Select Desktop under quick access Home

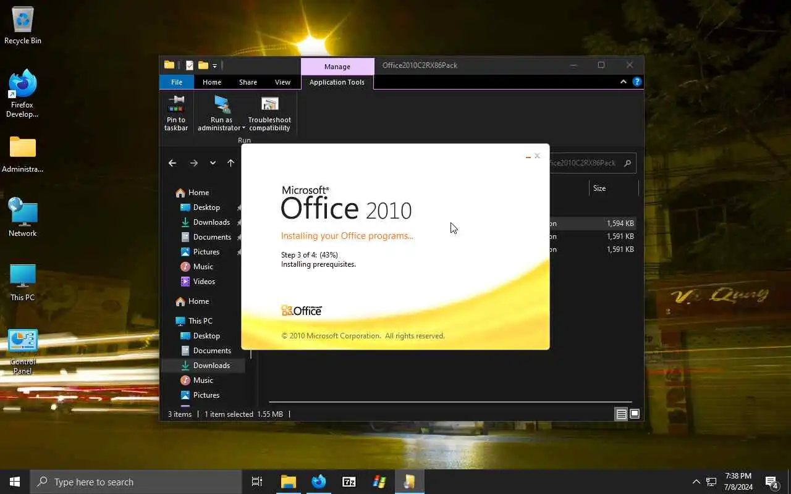click(206, 207)
